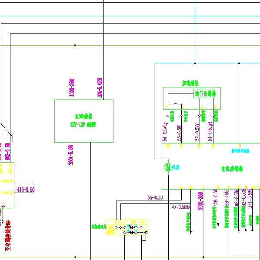Image resolution: width=260 pixels, height=260 pixels.
Task: Click the pedal switch contact symbol
Action: 175,104
